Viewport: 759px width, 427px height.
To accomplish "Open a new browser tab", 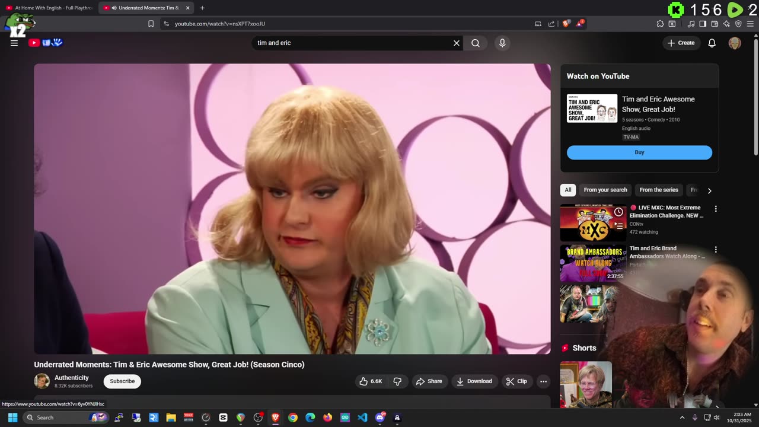I will tap(202, 8).
